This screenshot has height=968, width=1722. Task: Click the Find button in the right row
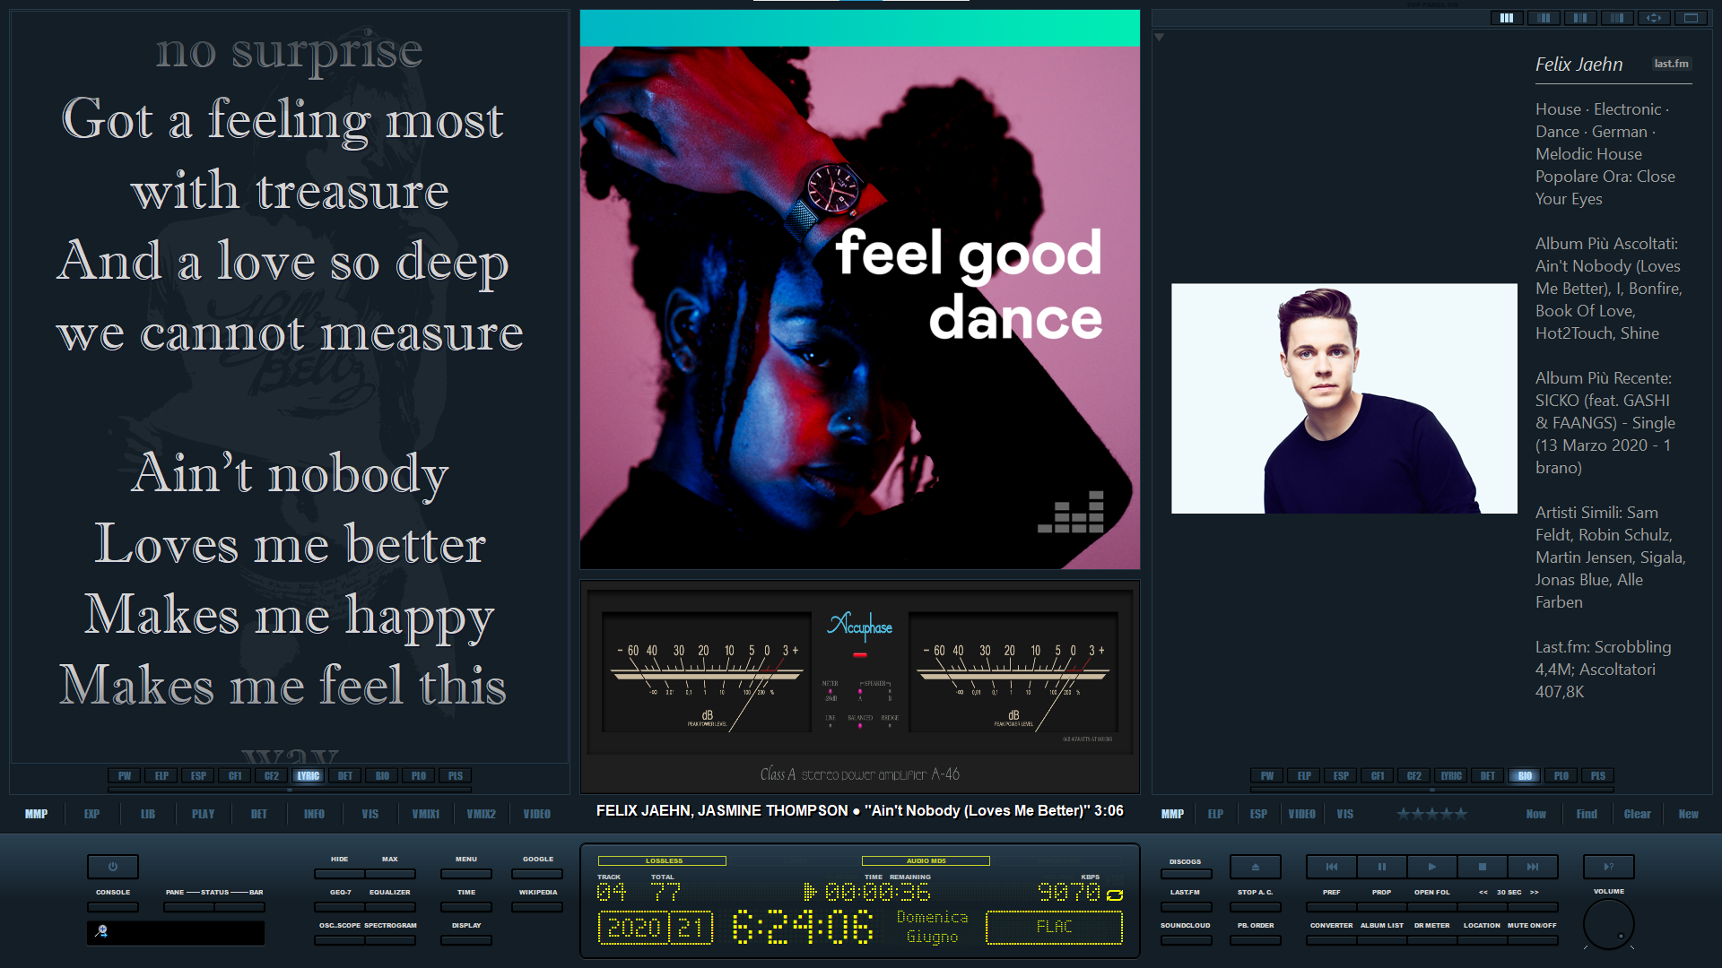pos(1587,814)
